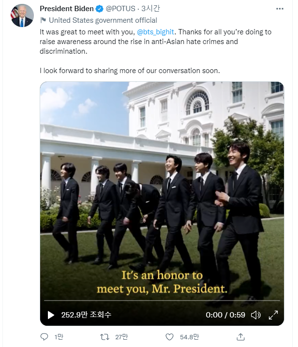Open the @POTUS handle link
This screenshot has height=347, width=298.
pos(119,9)
